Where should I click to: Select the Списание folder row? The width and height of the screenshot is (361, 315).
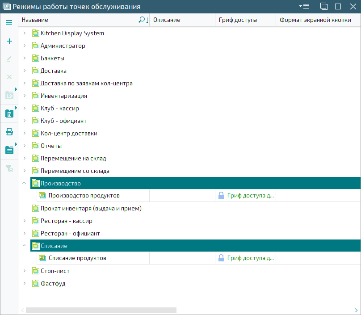pyautogui.click(x=195, y=246)
